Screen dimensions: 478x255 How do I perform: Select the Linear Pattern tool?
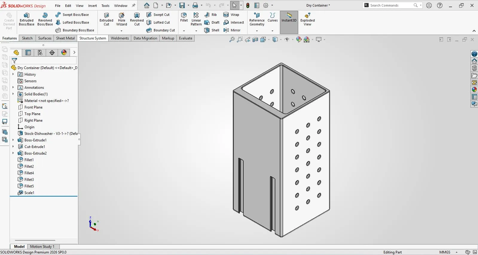[196, 19]
